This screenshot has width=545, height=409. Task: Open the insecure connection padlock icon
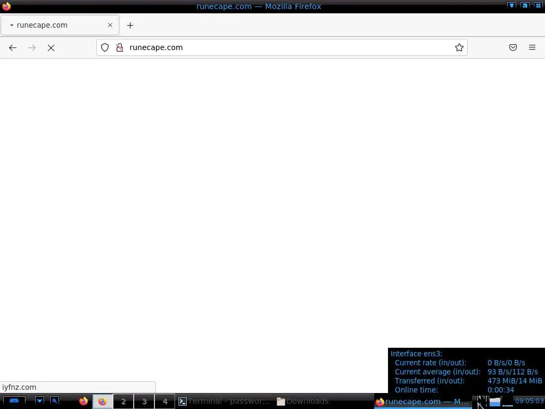point(120,47)
